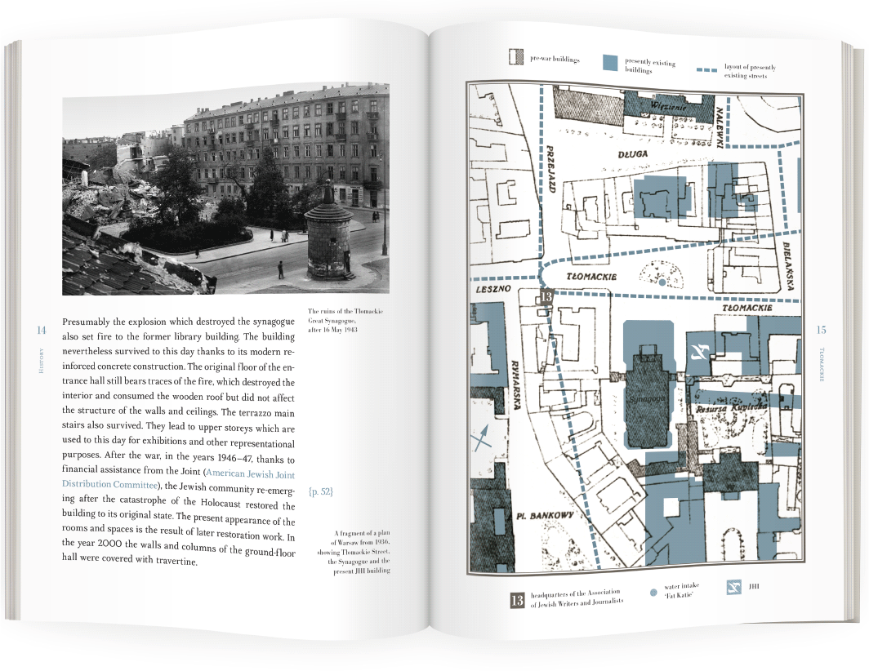Screen dimensions: 869x671
Task: Follow the {p. 52} page reference
Action: 320,491
